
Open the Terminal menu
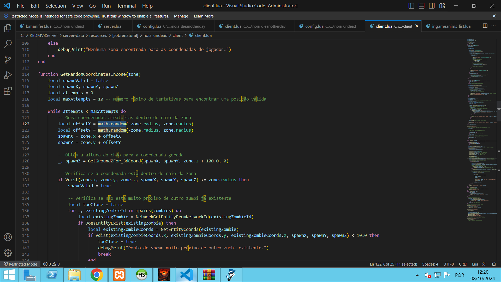tap(126, 6)
